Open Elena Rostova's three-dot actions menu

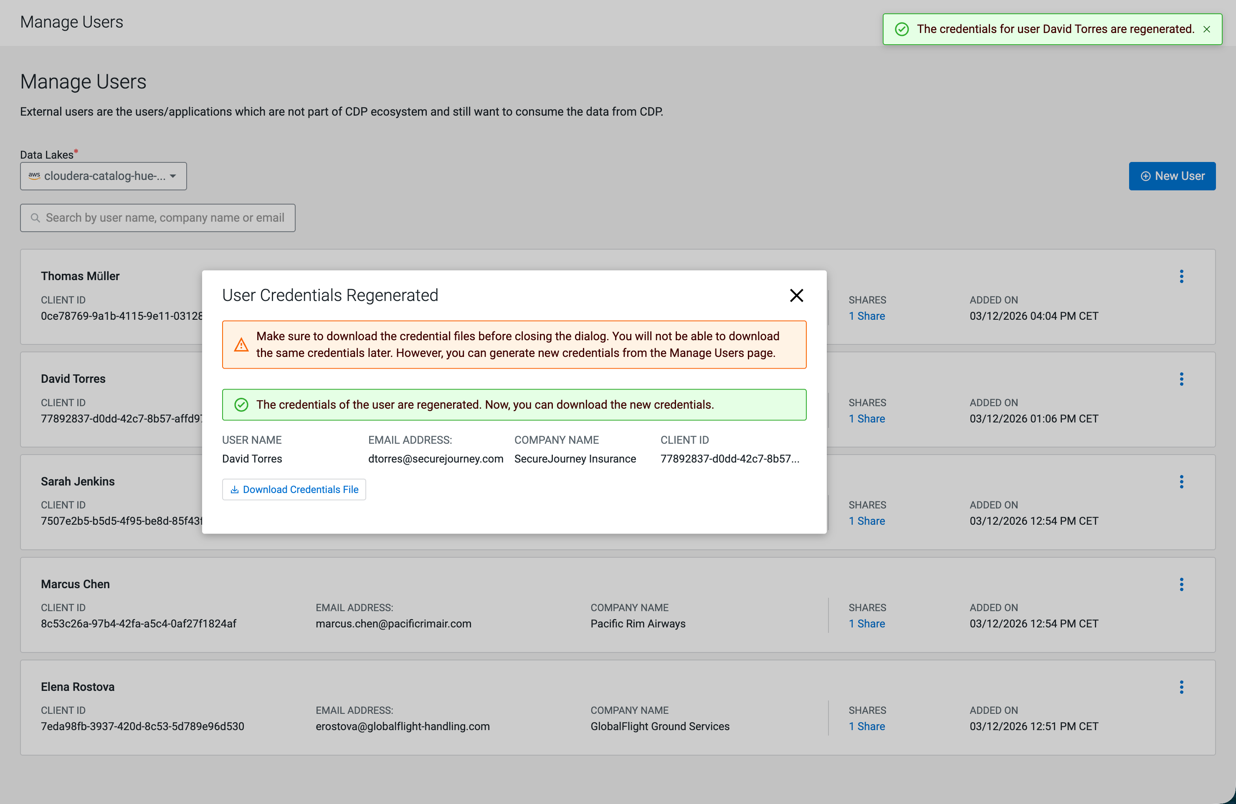[x=1181, y=687]
